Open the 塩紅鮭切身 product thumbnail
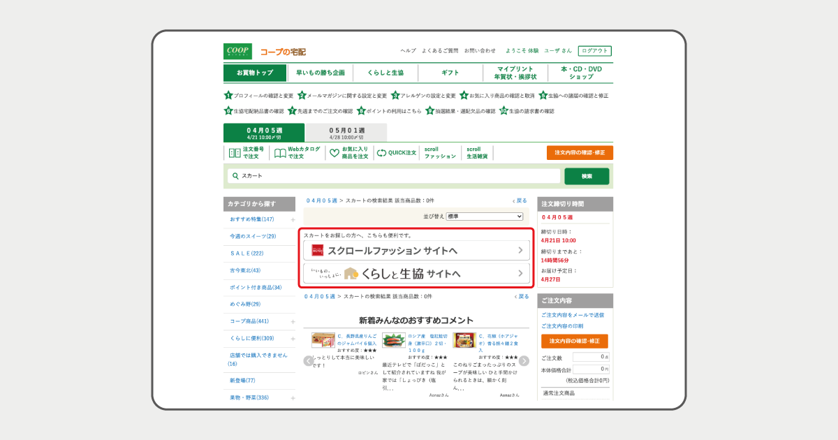The height and width of the screenshot is (440, 838). pos(394,340)
